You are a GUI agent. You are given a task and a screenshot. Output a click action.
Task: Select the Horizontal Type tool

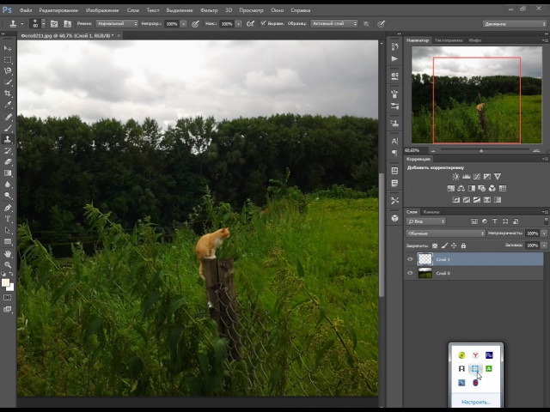click(x=8, y=219)
